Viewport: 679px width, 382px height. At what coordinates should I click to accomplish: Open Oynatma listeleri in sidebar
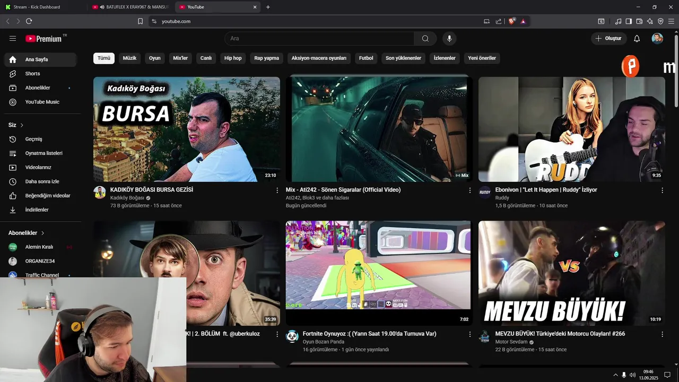pos(40,153)
